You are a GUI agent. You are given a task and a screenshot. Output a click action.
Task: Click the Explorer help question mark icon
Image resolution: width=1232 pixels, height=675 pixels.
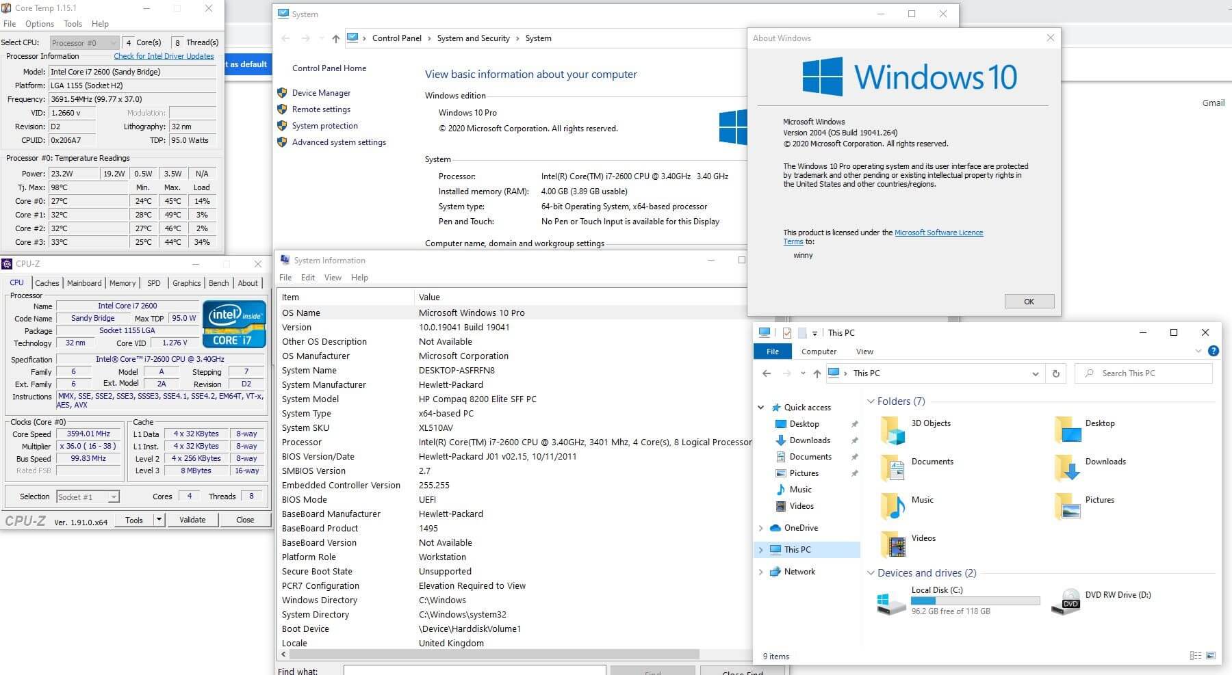(1214, 351)
